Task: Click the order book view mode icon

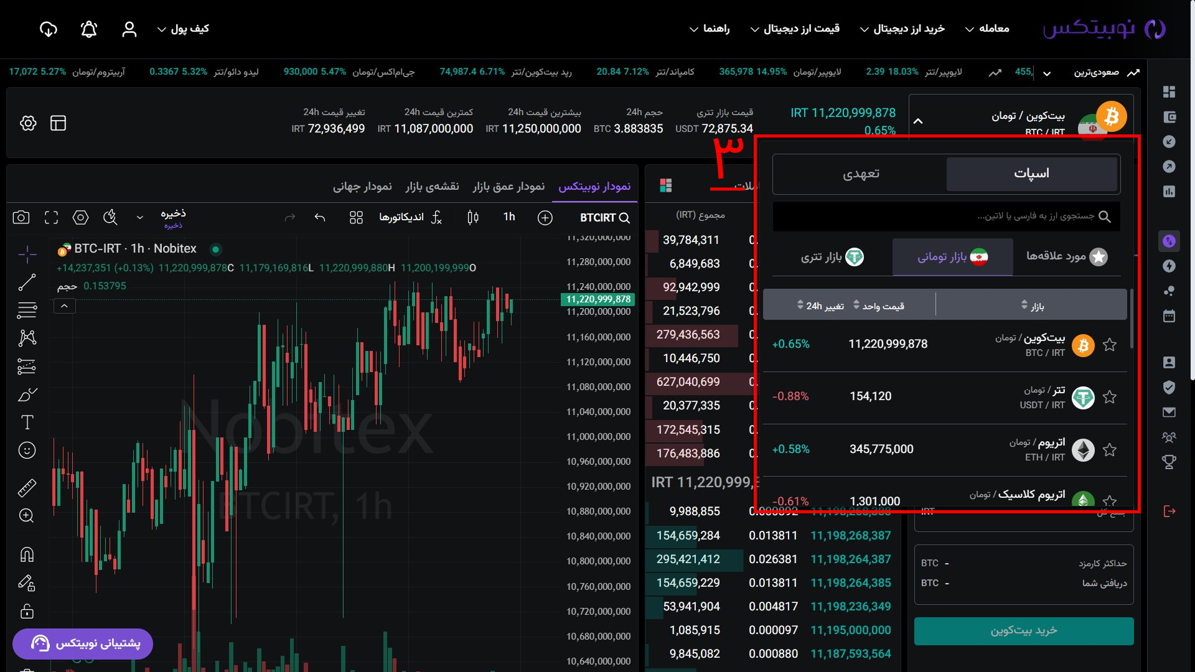Action: click(666, 185)
